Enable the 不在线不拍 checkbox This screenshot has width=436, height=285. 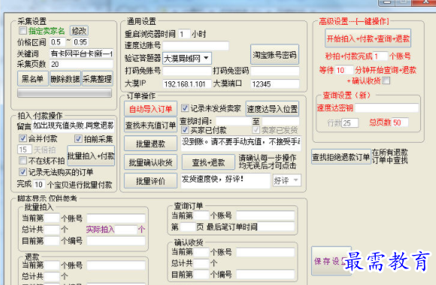(23, 160)
